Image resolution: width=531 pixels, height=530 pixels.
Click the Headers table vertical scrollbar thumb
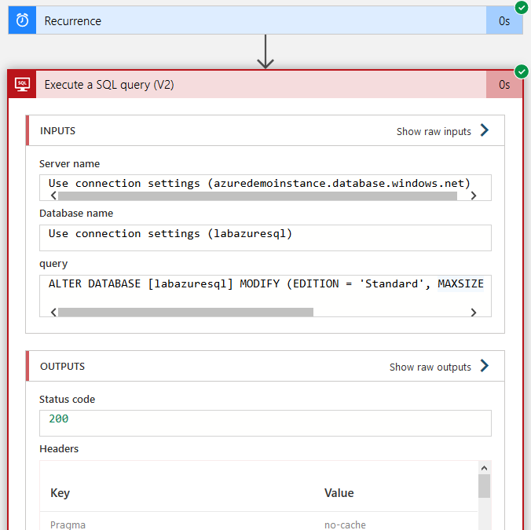(x=484, y=486)
